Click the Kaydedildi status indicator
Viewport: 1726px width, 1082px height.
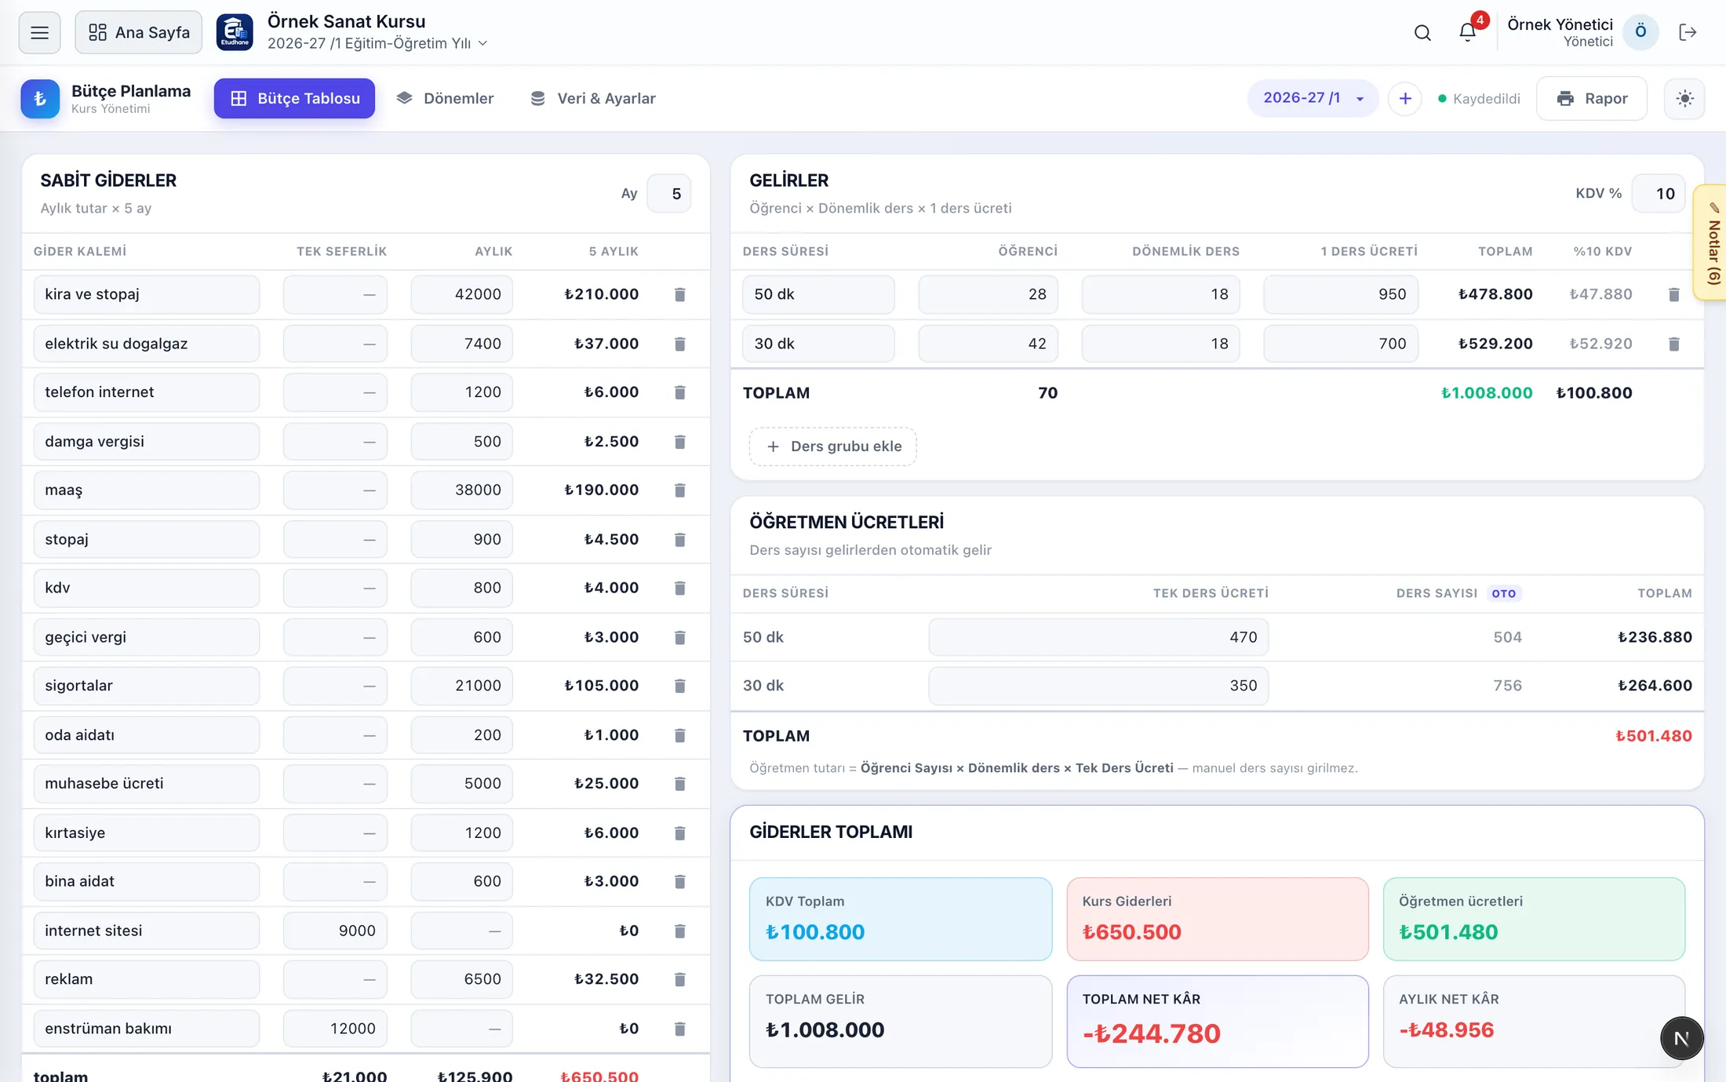pos(1478,98)
